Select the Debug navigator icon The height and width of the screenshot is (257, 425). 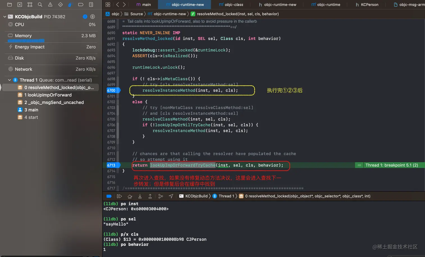70,4
